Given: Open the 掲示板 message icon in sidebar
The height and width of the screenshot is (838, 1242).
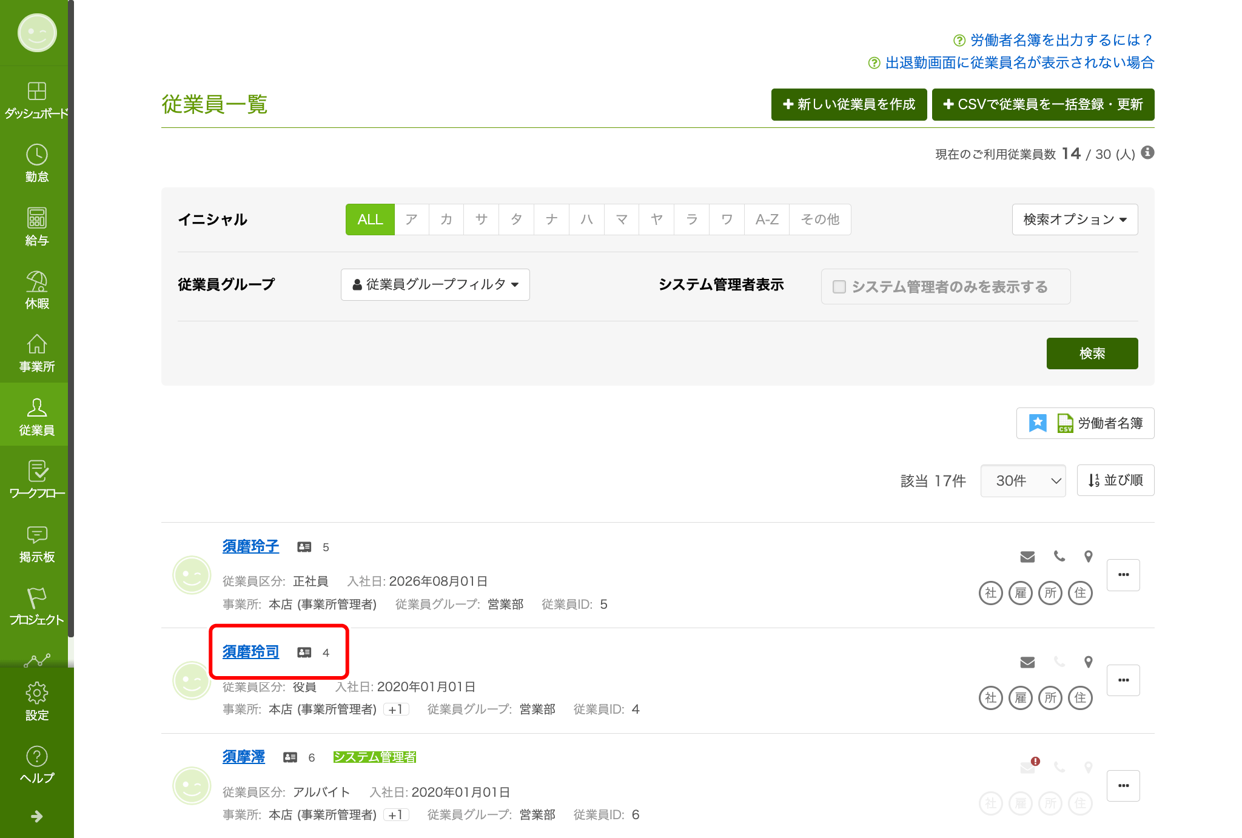Looking at the screenshot, I should click(36, 535).
